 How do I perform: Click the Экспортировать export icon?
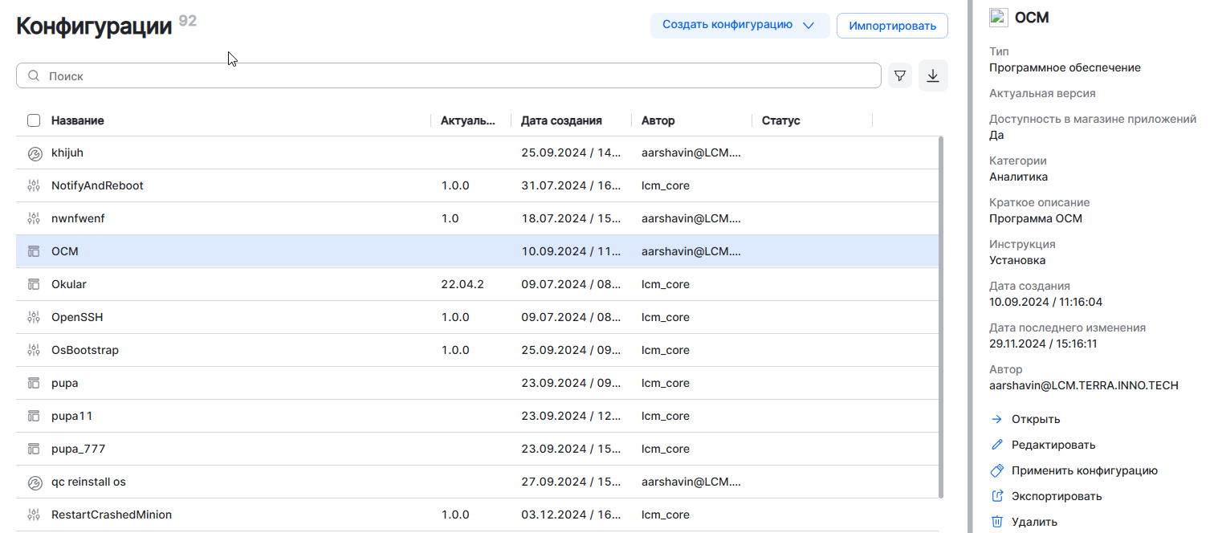pyautogui.click(x=997, y=496)
